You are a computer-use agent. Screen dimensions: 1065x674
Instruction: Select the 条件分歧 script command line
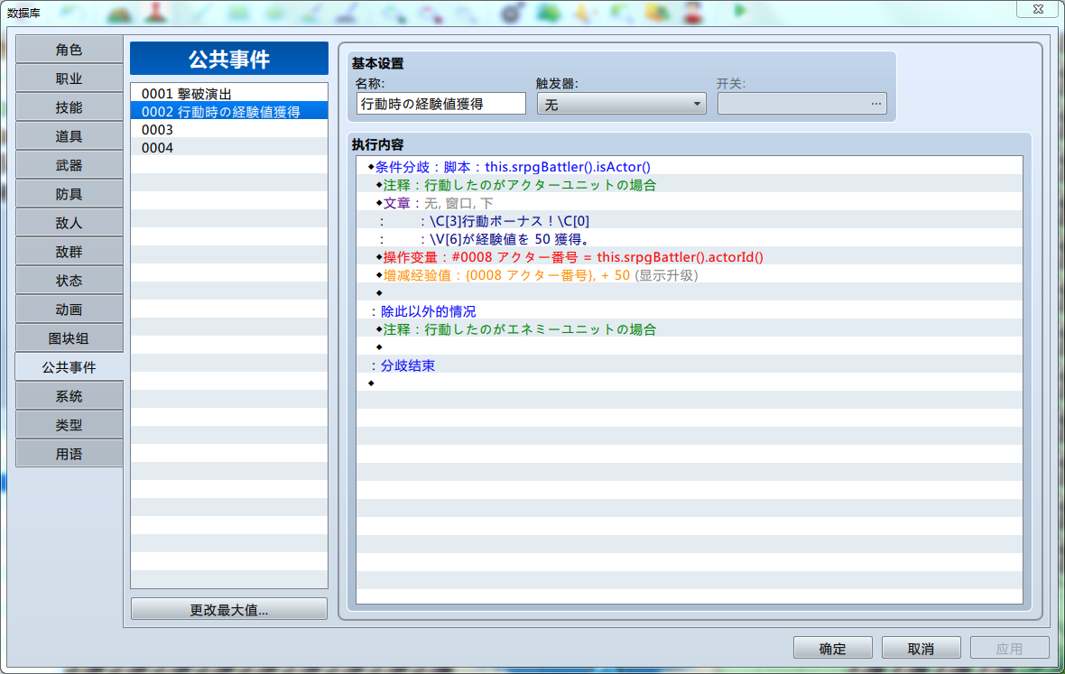tap(690, 166)
